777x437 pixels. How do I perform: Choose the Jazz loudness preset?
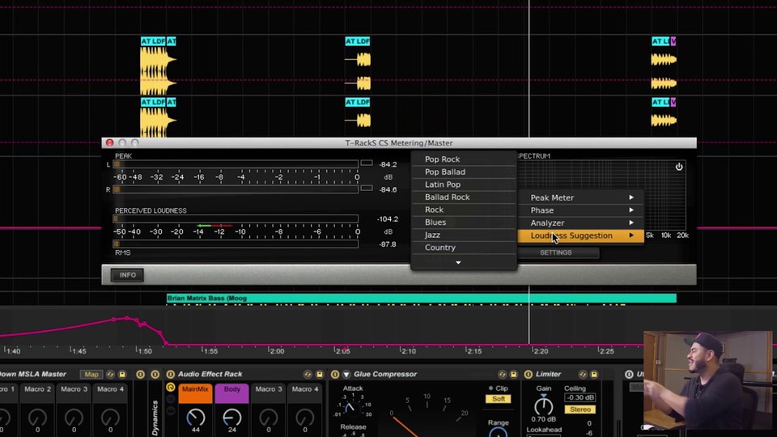pos(464,235)
